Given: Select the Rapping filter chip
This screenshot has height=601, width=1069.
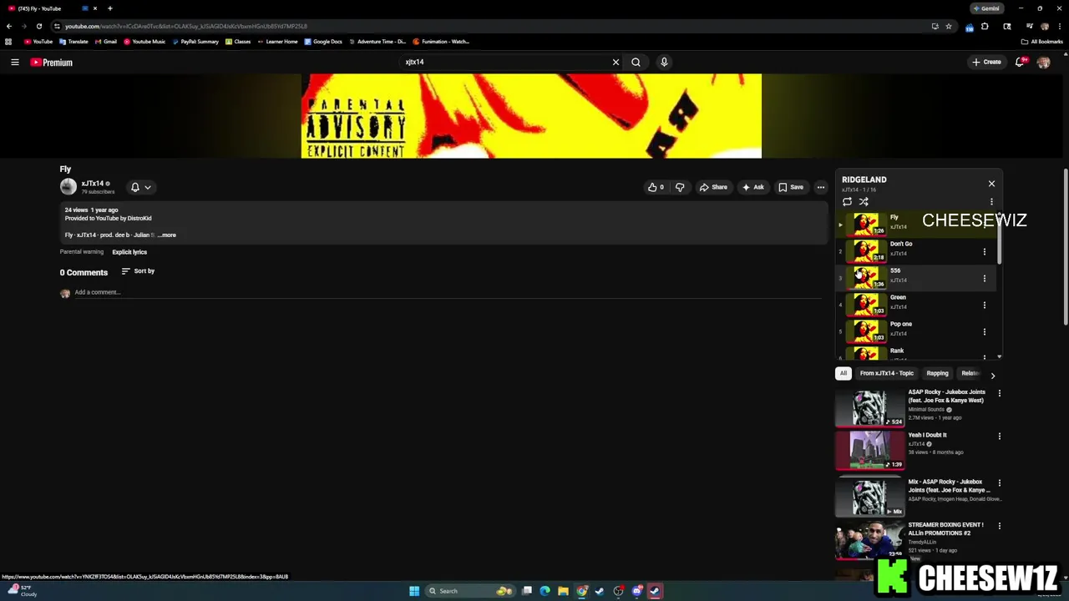Looking at the screenshot, I should click(937, 373).
